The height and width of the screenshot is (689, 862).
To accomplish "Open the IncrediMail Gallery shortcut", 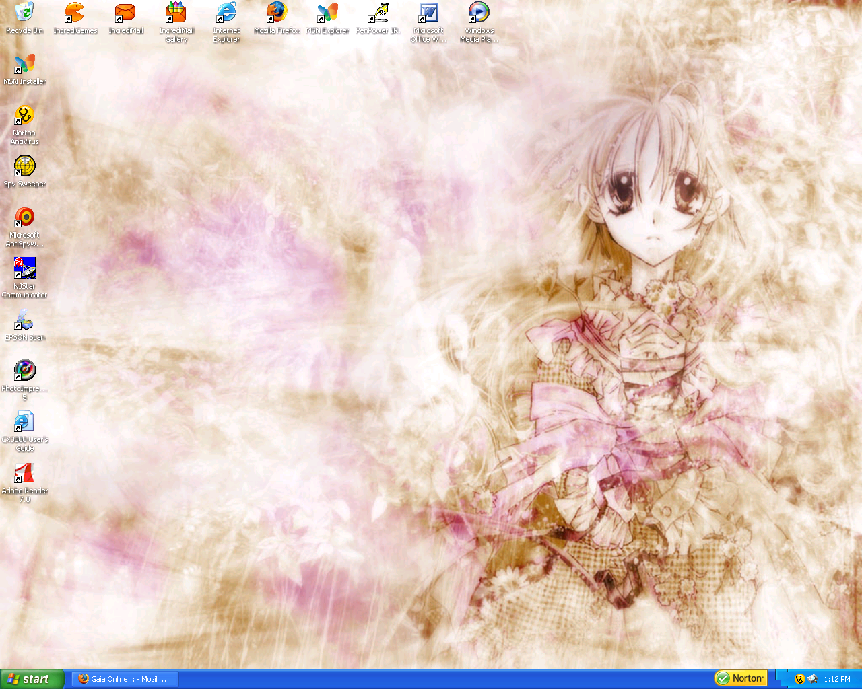I will (176, 22).
